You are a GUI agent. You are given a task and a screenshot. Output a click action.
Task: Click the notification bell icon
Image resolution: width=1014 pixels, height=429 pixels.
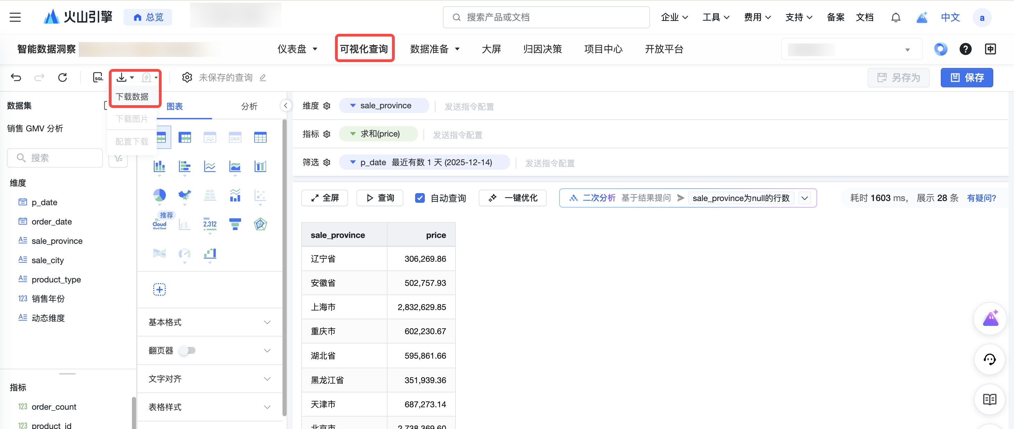pos(896,17)
